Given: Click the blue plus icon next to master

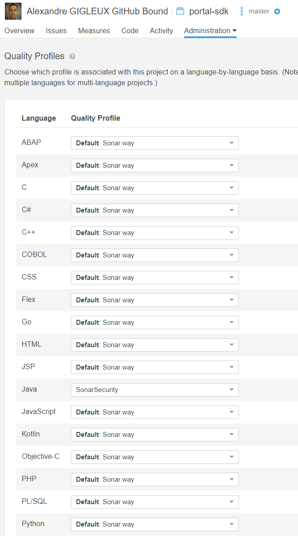Looking at the screenshot, I should pyautogui.click(x=277, y=11).
